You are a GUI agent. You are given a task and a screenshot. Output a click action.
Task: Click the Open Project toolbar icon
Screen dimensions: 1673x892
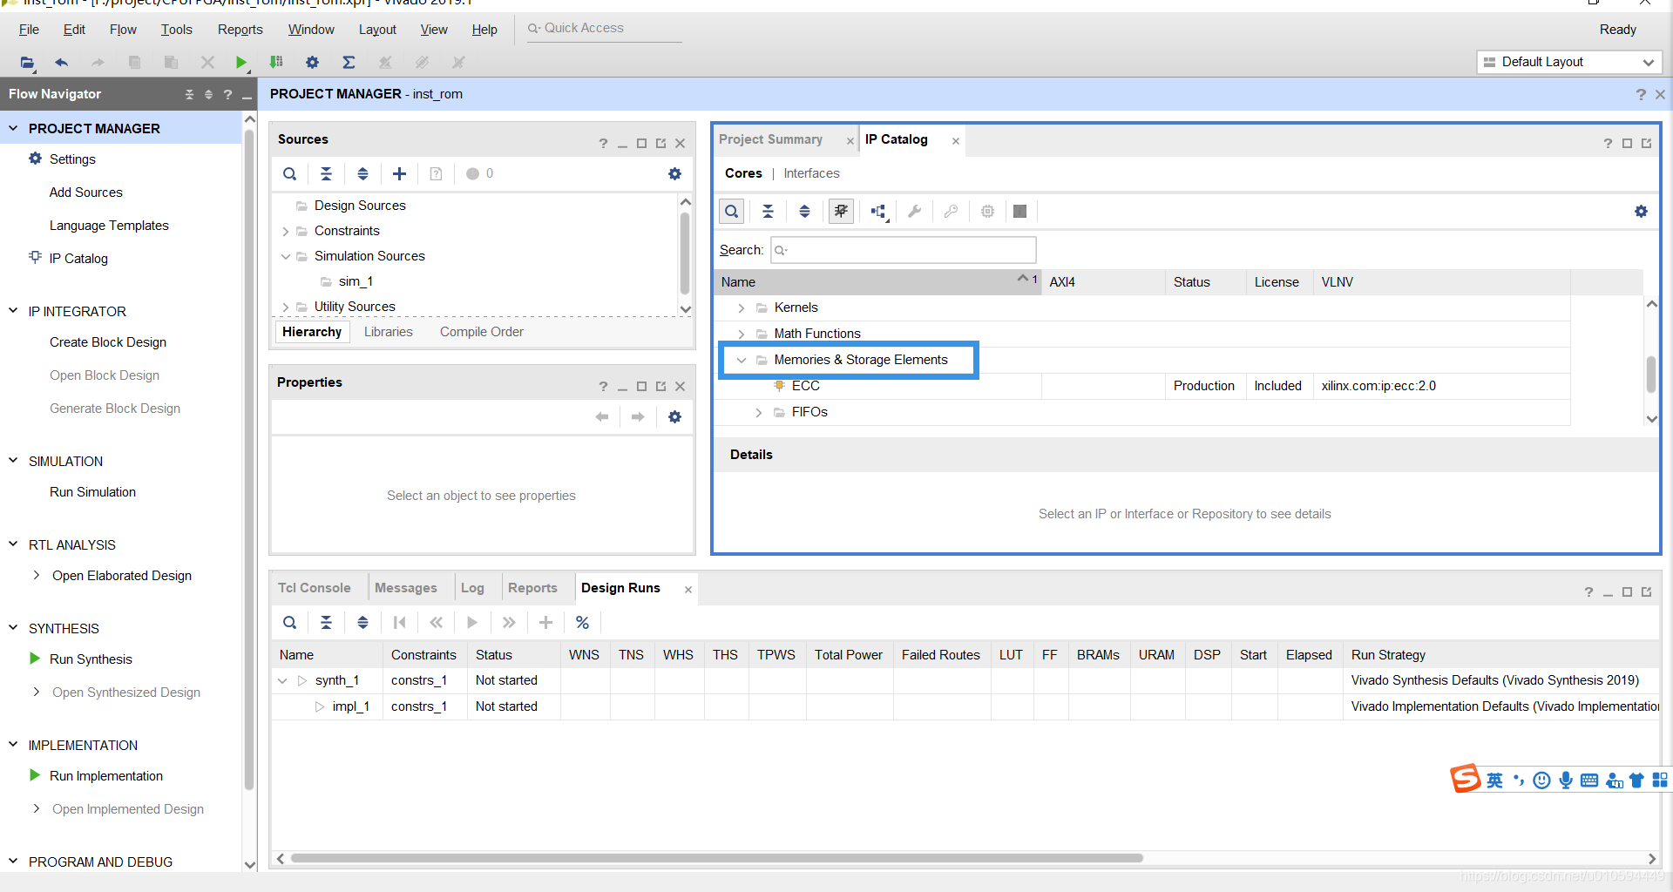point(27,62)
